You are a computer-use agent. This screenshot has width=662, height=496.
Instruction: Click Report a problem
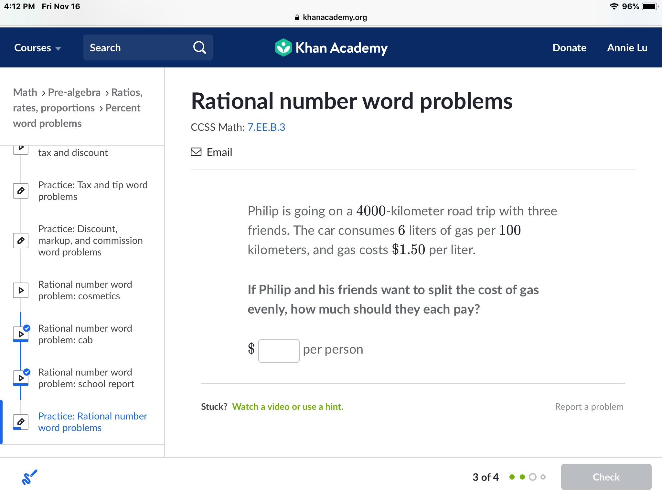tap(589, 407)
